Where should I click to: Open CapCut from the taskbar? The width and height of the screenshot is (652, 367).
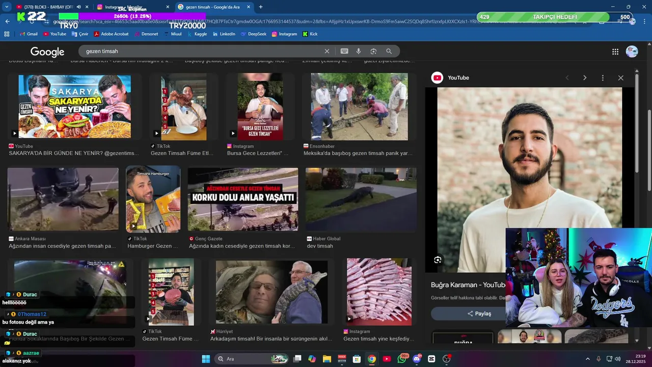coord(432,359)
